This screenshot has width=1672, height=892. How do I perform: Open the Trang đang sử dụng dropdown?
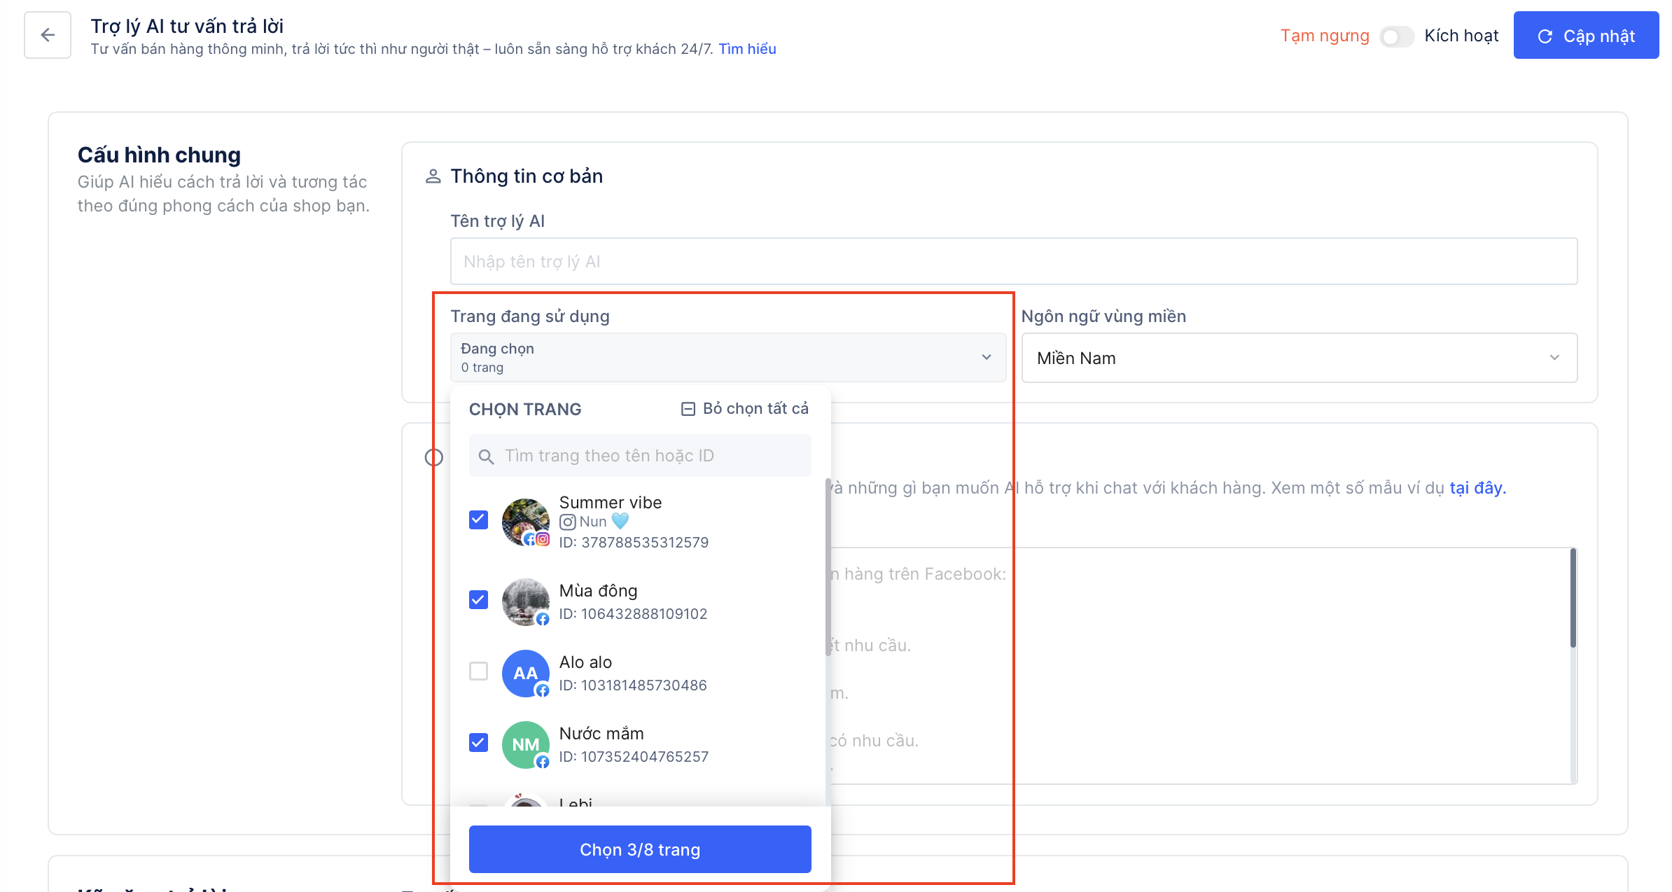coord(727,357)
